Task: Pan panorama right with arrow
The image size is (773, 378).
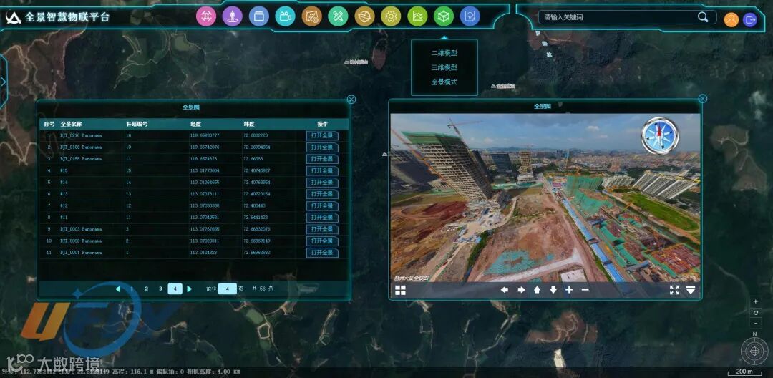Action: pos(521,290)
